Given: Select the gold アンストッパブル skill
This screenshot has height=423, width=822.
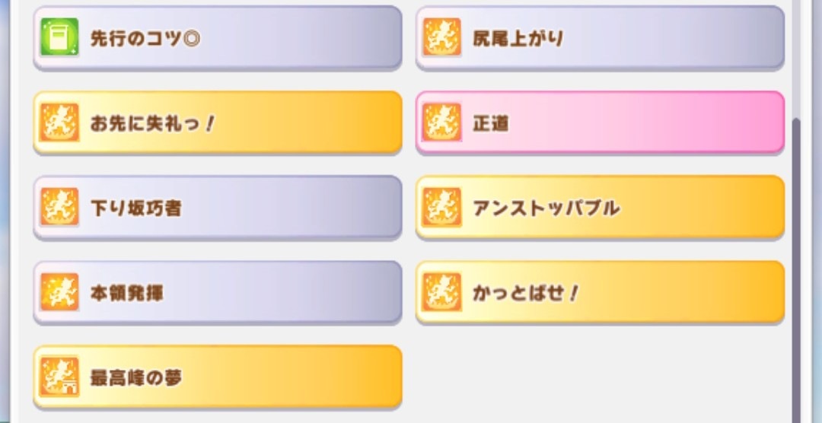Looking at the screenshot, I should 601,207.
